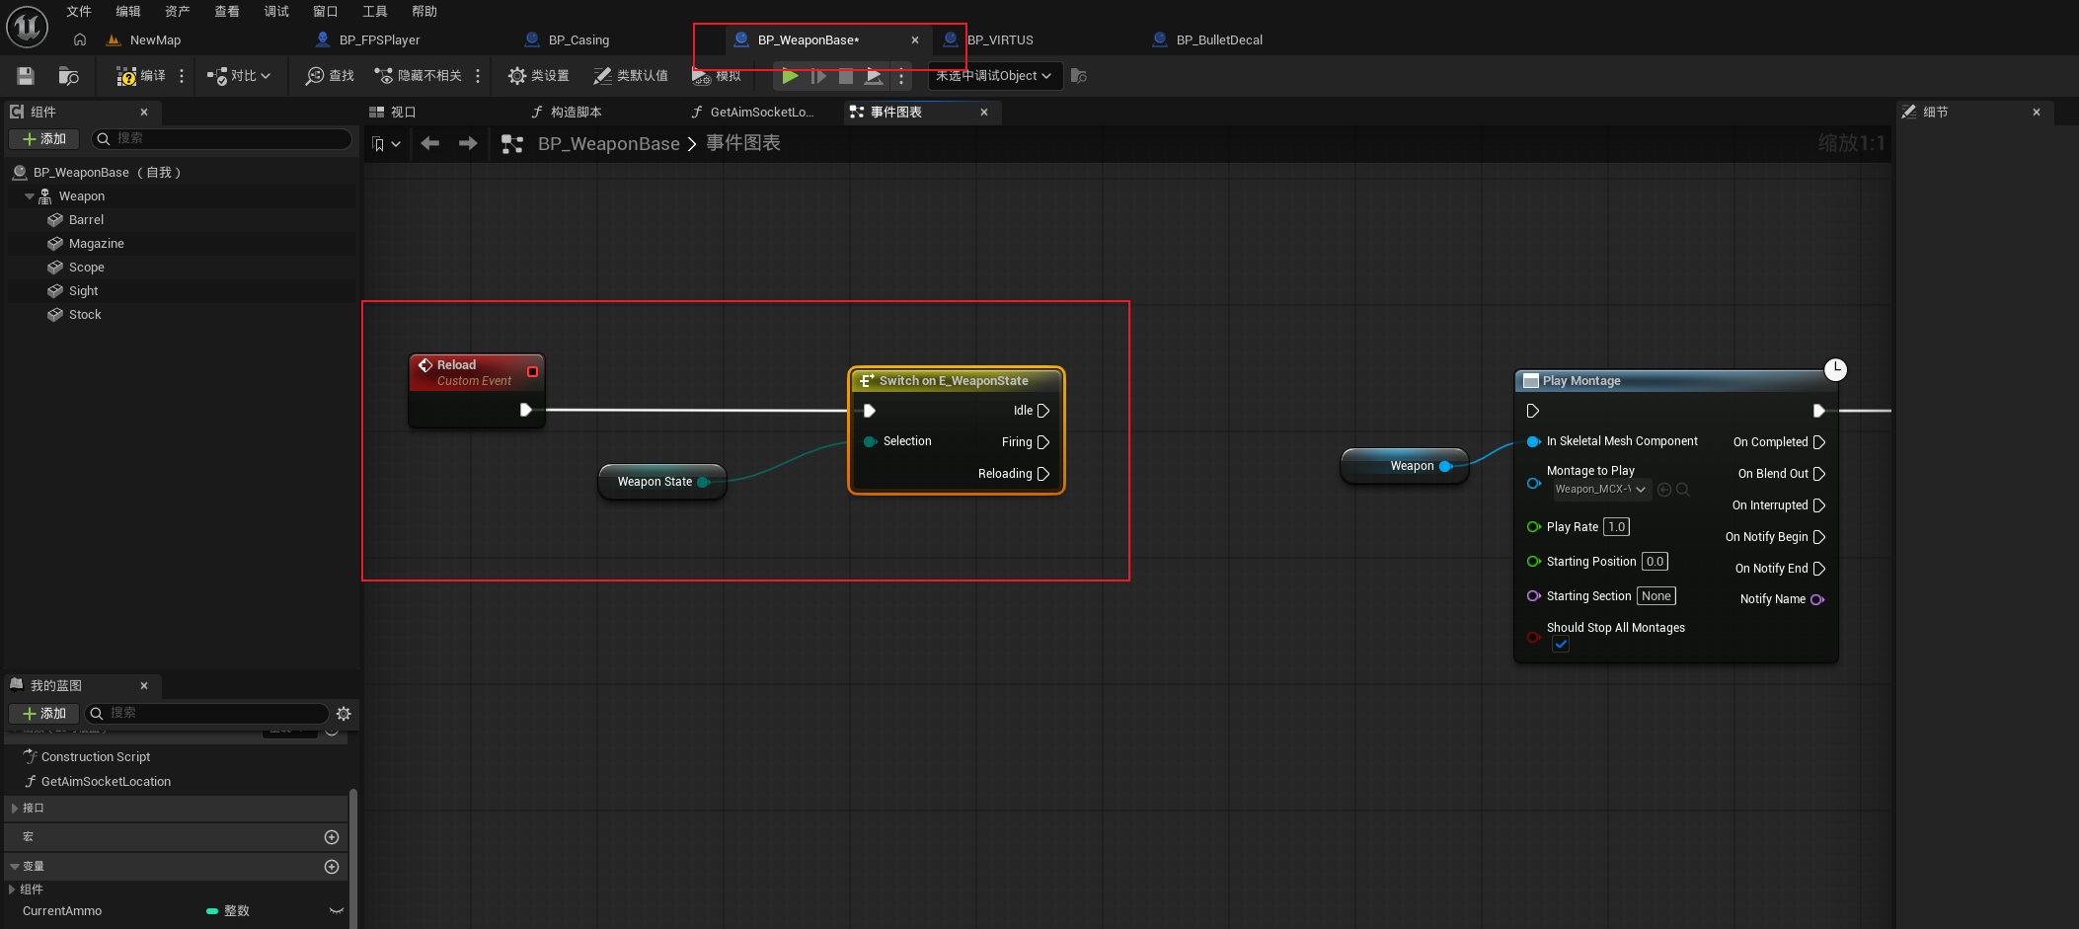Open the 资产 menu
The height and width of the screenshot is (929, 2079).
click(x=178, y=12)
